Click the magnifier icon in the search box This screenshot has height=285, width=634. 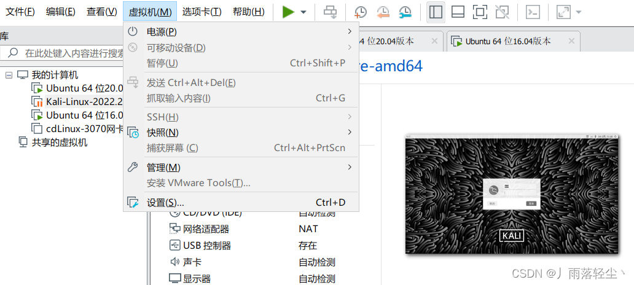pyautogui.click(x=13, y=53)
